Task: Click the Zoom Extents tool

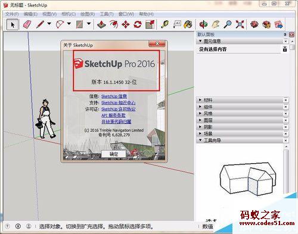Action: point(240,24)
